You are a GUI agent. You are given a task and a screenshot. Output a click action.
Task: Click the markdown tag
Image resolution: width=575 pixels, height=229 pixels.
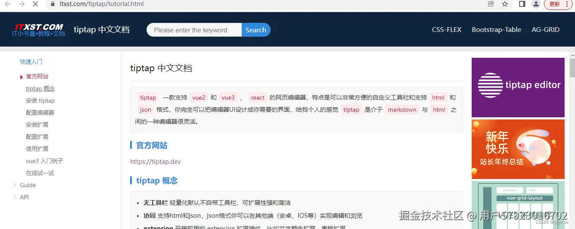tap(402, 110)
